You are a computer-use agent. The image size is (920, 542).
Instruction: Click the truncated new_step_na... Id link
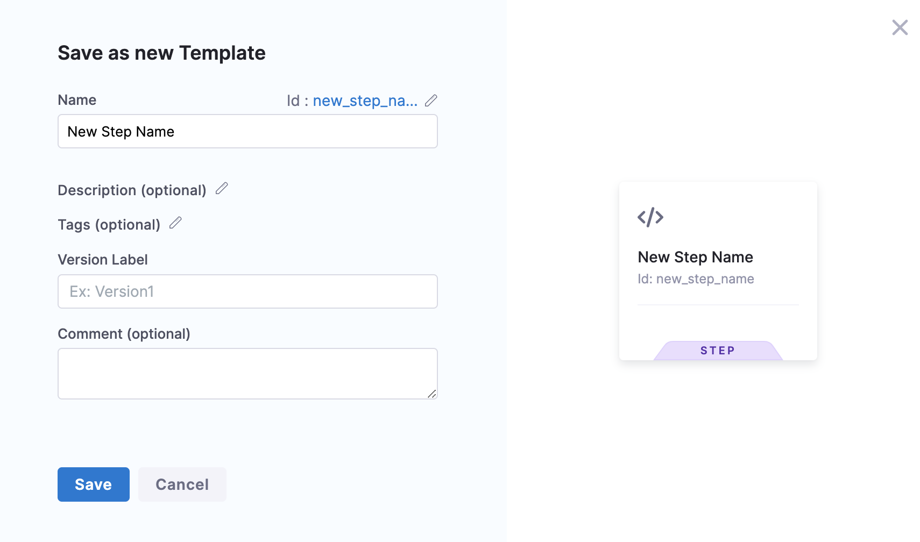(365, 101)
